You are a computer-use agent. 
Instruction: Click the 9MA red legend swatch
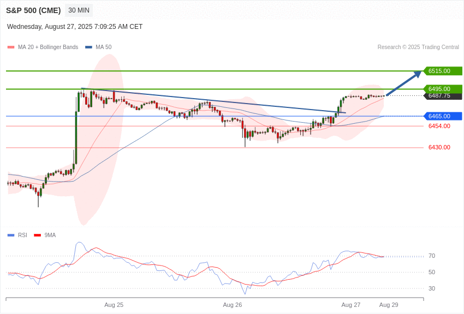[37, 235]
